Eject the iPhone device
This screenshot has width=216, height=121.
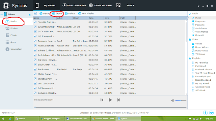[x=30, y=15]
